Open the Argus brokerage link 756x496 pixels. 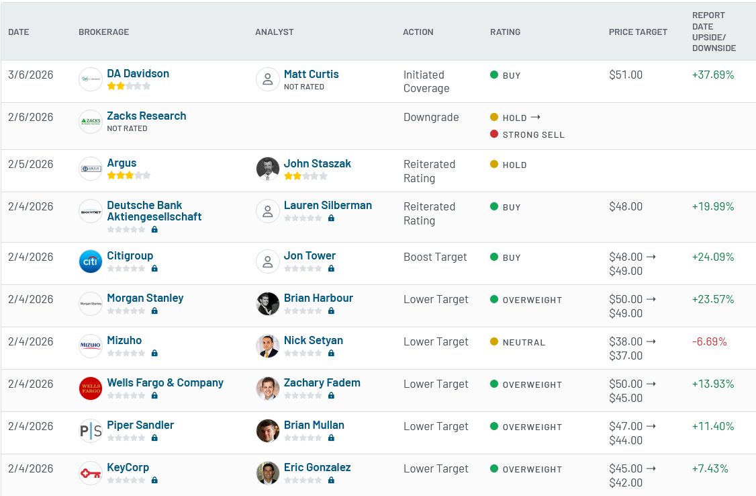(x=122, y=163)
